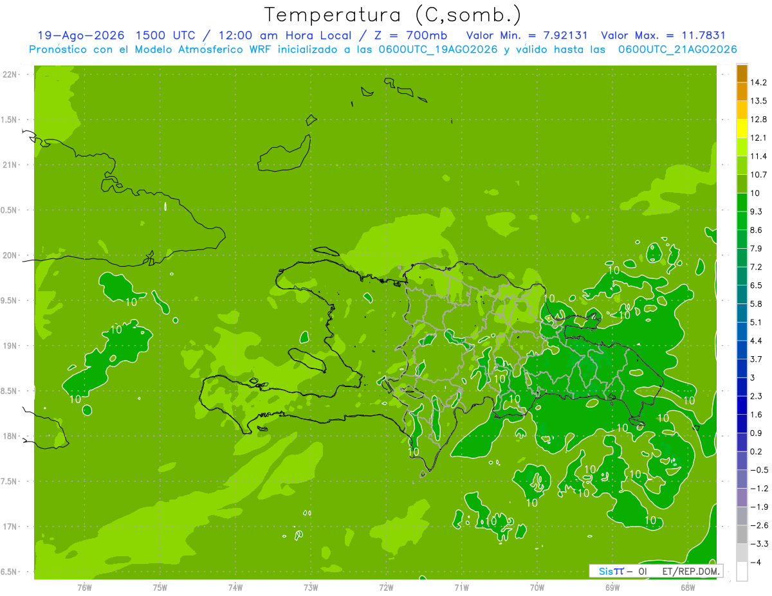
Task: Click the colorbar label '0.2'
Action: point(756,451)
